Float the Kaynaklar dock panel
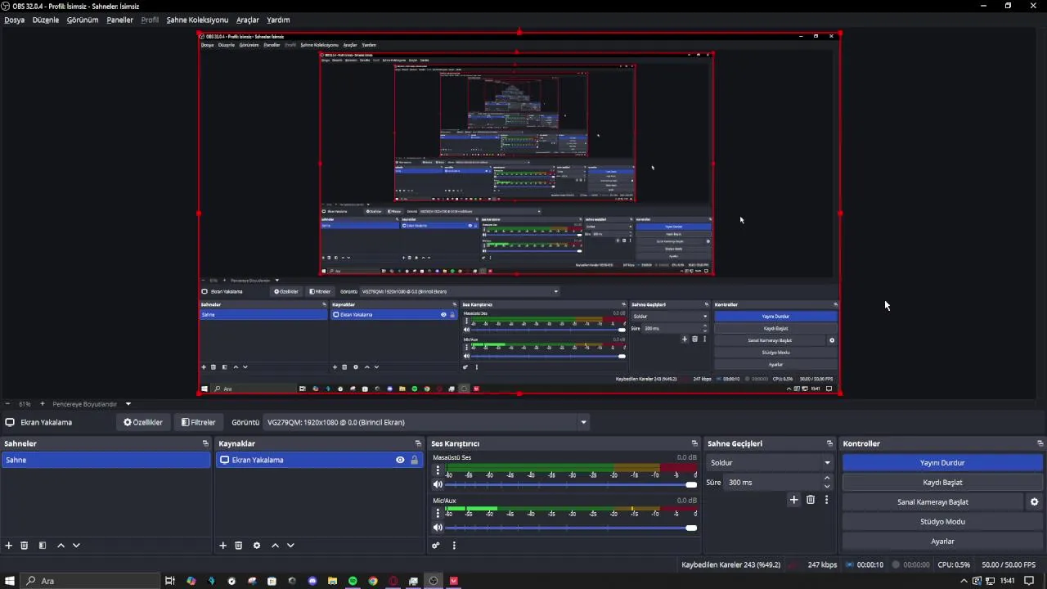Image resolution: width=1047 pixels, height=589 pixels. (418, 443)
